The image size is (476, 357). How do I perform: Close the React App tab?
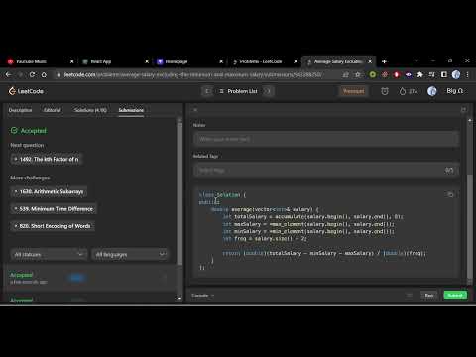147,61
